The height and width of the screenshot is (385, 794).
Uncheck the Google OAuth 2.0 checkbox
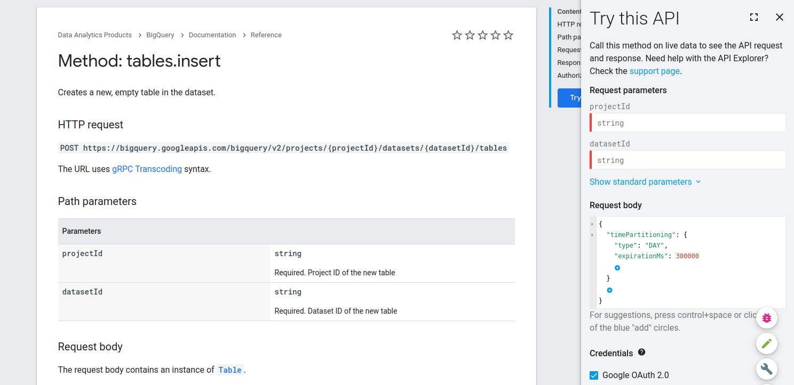pos(594,375)
